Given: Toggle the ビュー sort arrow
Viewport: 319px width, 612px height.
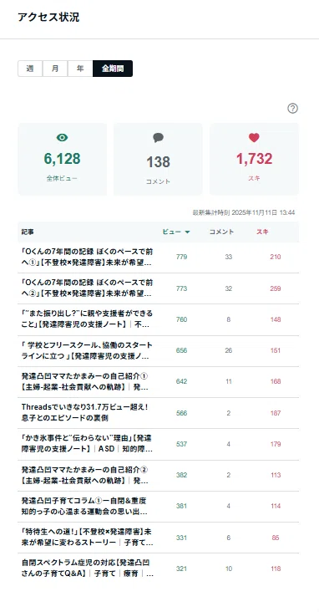Looking at the screenshot, I should (x=187, y=232).
